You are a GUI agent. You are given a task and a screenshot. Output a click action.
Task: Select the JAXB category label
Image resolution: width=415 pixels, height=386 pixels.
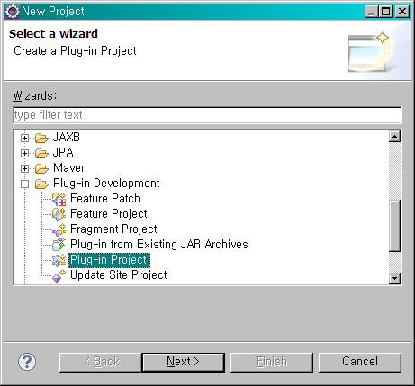67,138
